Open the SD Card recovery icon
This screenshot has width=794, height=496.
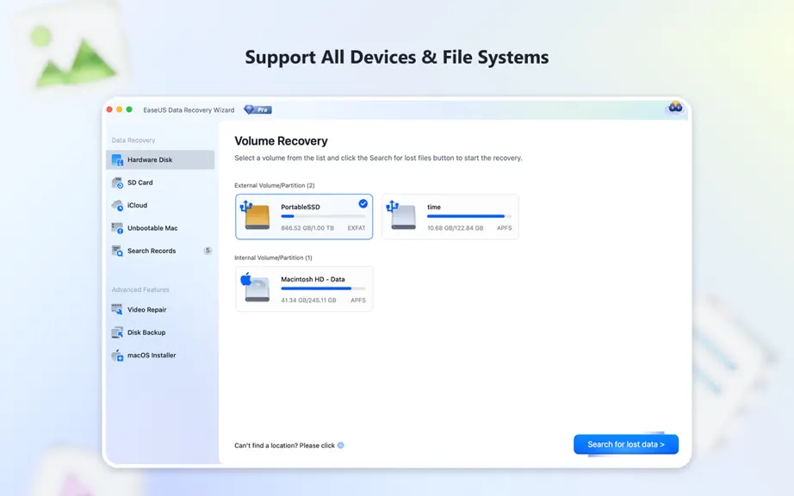[117, 183]
